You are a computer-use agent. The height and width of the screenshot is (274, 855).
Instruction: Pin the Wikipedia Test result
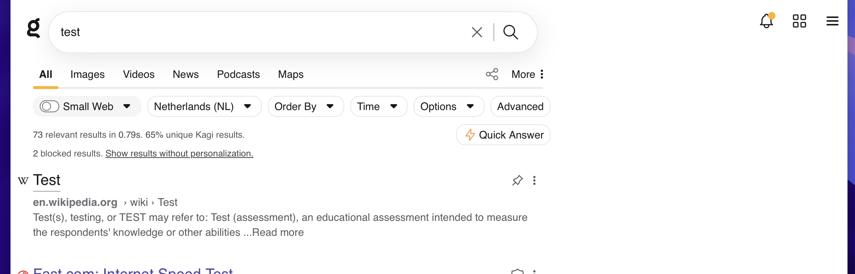[x=517, y=180]
